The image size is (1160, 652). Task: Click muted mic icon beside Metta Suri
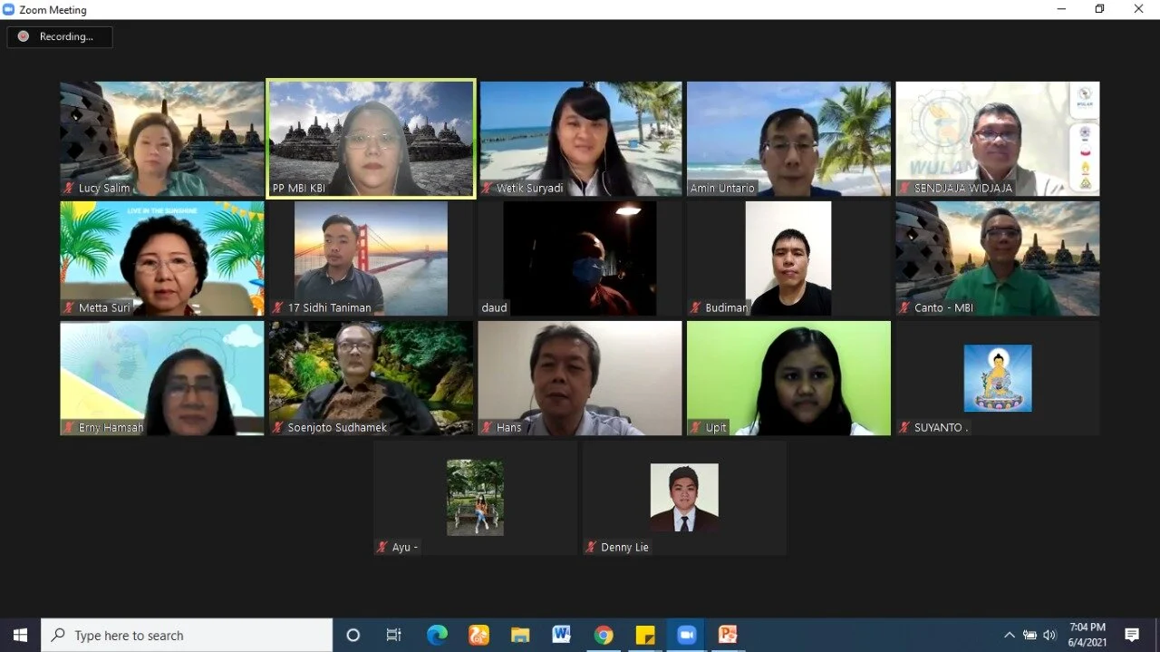(x=69, y=308)
